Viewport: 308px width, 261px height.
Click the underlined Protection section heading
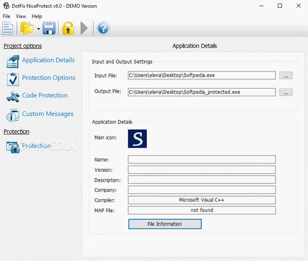click(16, 132)
